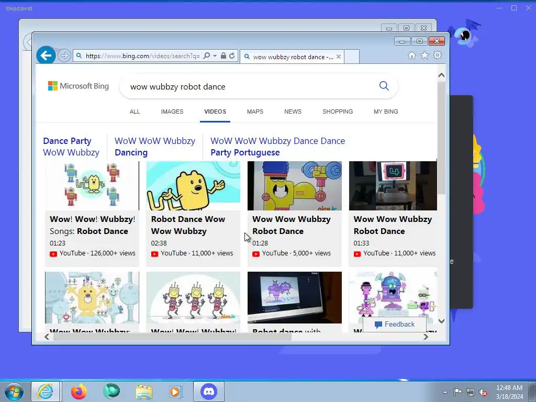
Task: Click the Feedback button
Action: tap(395, 325)
